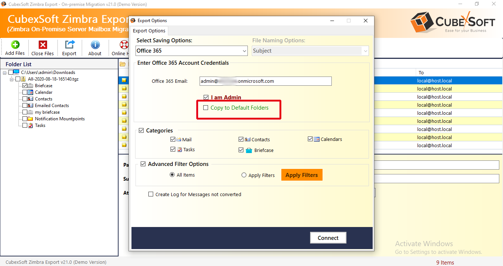Click the Add Files toolbar icon
The height and width of the screenshot is (266, 503).
[15, 45]
